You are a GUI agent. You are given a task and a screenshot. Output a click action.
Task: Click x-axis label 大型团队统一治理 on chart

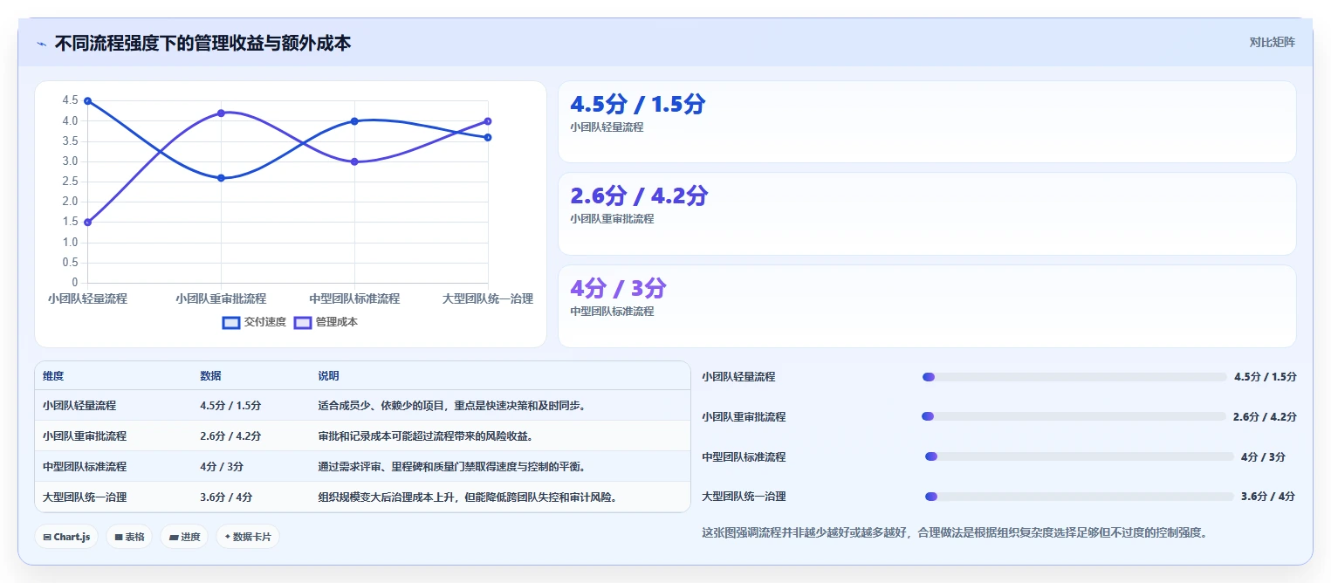click(x=488, y=298)
